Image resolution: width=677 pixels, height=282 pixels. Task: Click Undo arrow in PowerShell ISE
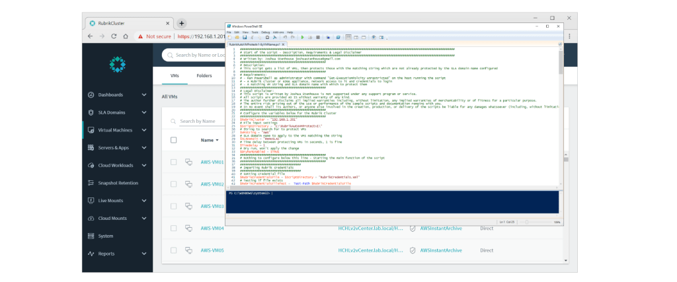click(x=285, y=38)
